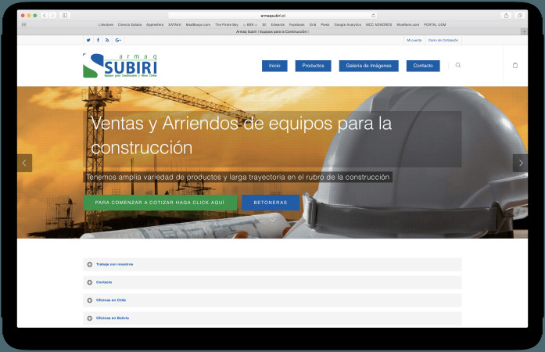This screenshot has width=545, height=352.
Task: Go forward with Safari's forward arrow
Action: coord(52,16)
